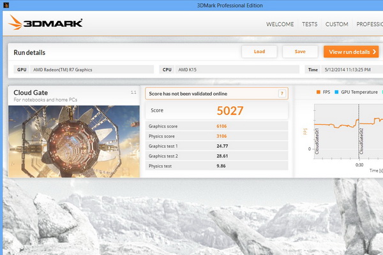Click the 3DMark app icon in the title bar
The image size is (383, 255).
tap(6, 5)
